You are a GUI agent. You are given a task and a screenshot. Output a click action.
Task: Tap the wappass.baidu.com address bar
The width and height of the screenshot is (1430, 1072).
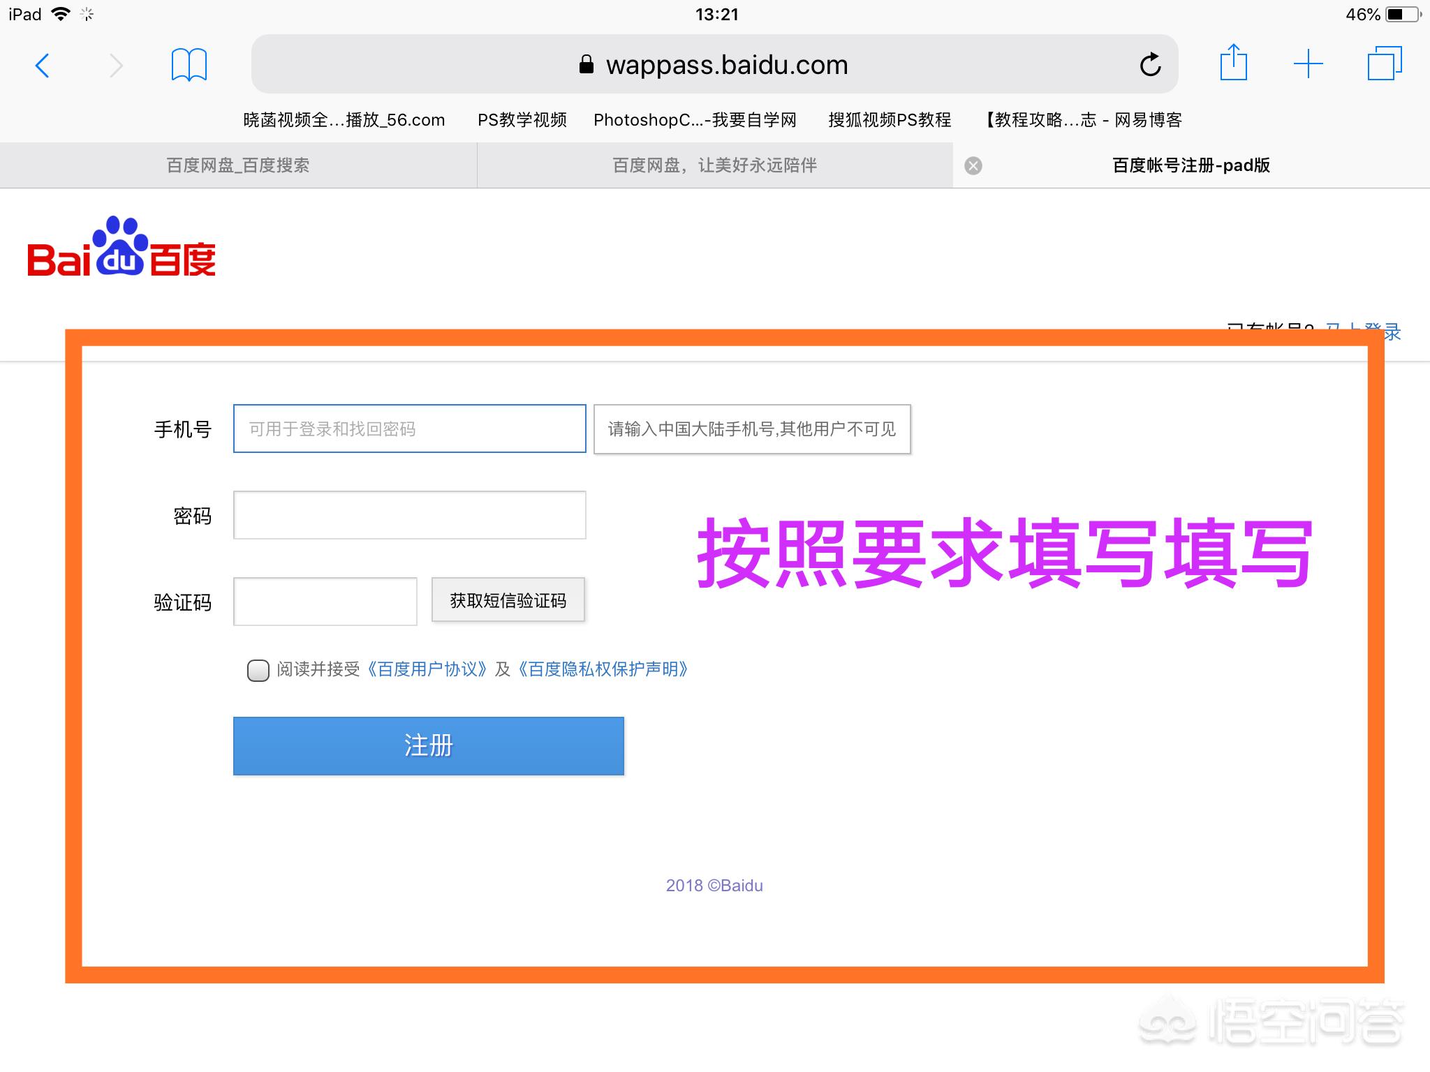(714, 64)
